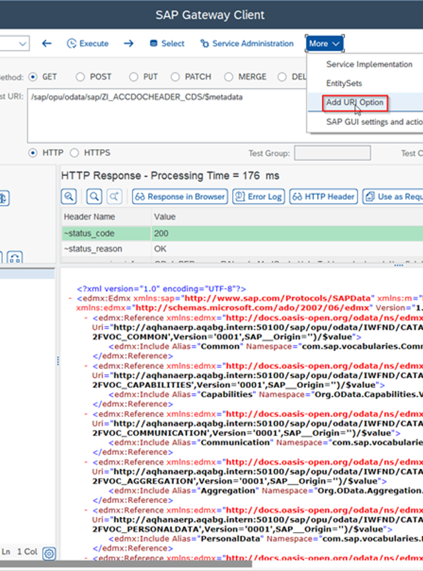Collapse the VOC_COMMUNICATION edmx:Reference node
The image size is (423, 571).
(x=86, y=414)
